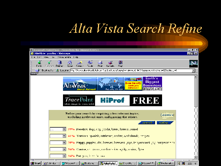Image resolution: width=221 pixels, height=166 pixels.
Task: Open the File menu
Action: coord(33,57)
